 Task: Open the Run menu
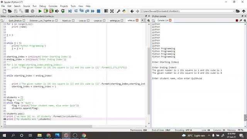coord(34,6)
